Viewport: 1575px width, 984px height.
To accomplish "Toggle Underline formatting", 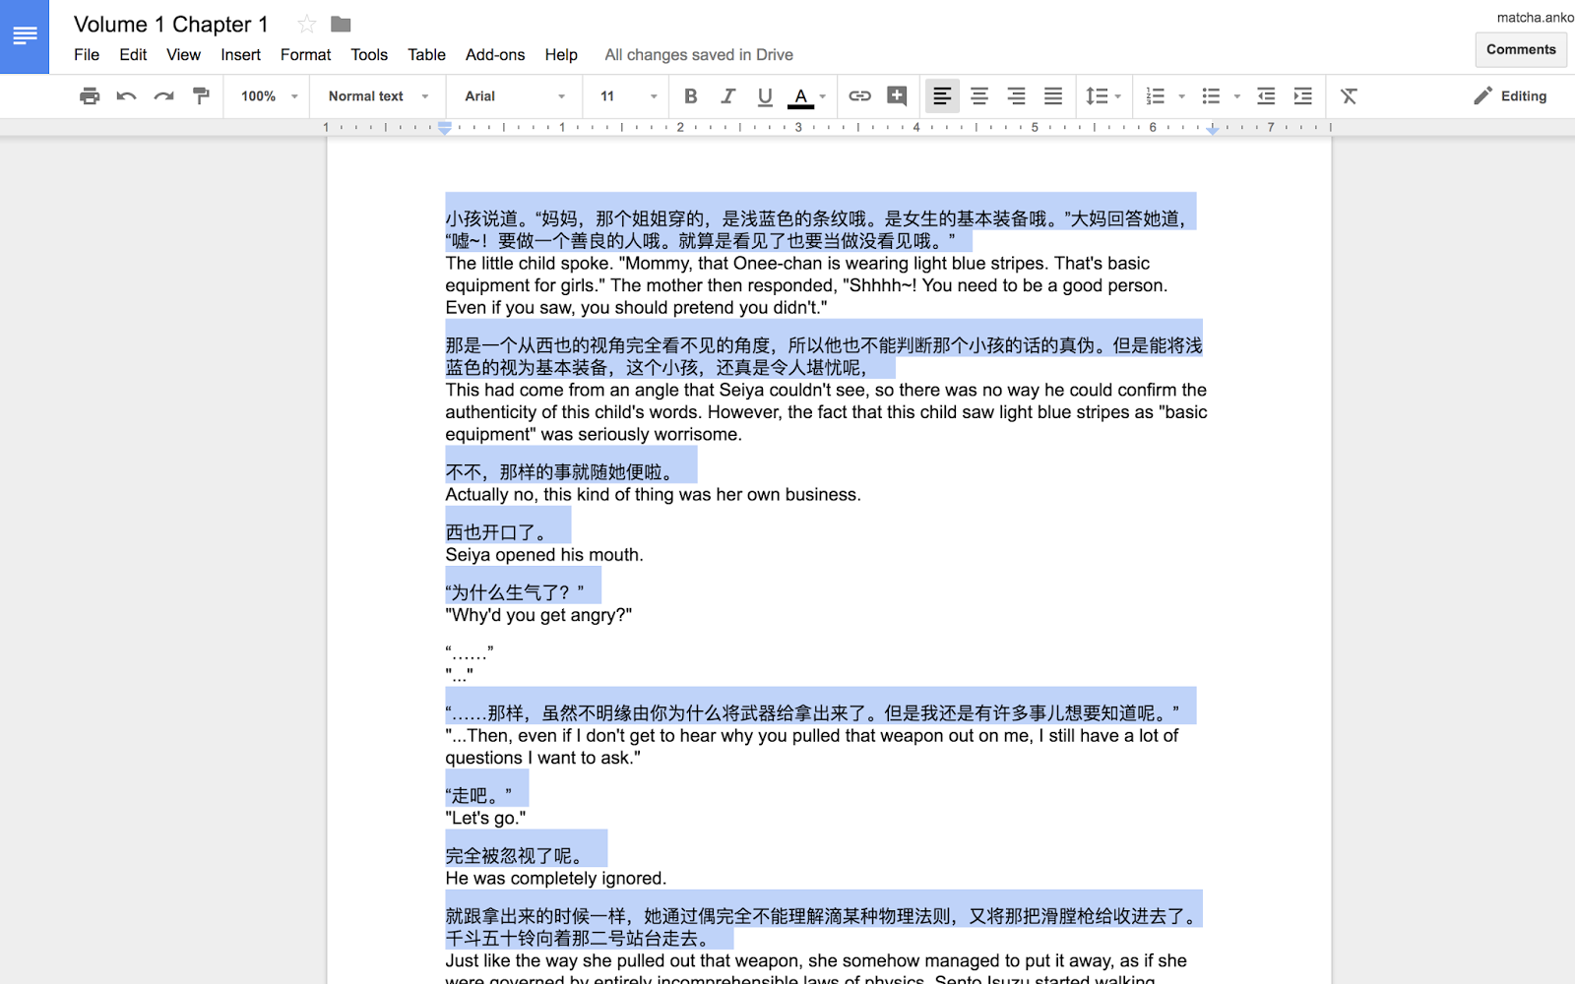I will [765, 95].
